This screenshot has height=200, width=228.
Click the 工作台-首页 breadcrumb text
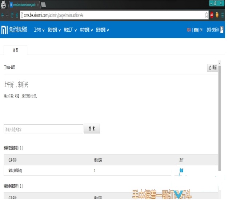9,67
